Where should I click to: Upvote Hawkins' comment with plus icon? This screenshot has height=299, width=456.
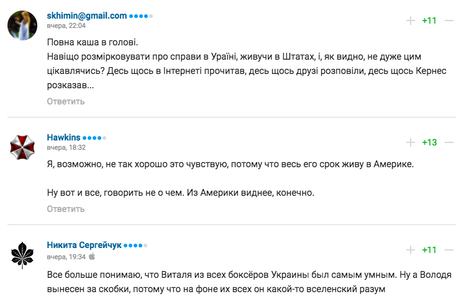pos(411,142)
